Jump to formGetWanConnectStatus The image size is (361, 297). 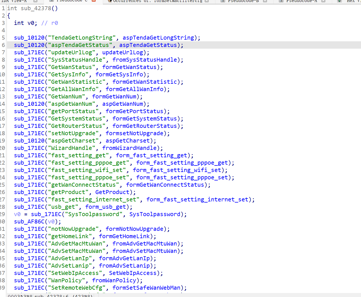(x=165, y=185)
